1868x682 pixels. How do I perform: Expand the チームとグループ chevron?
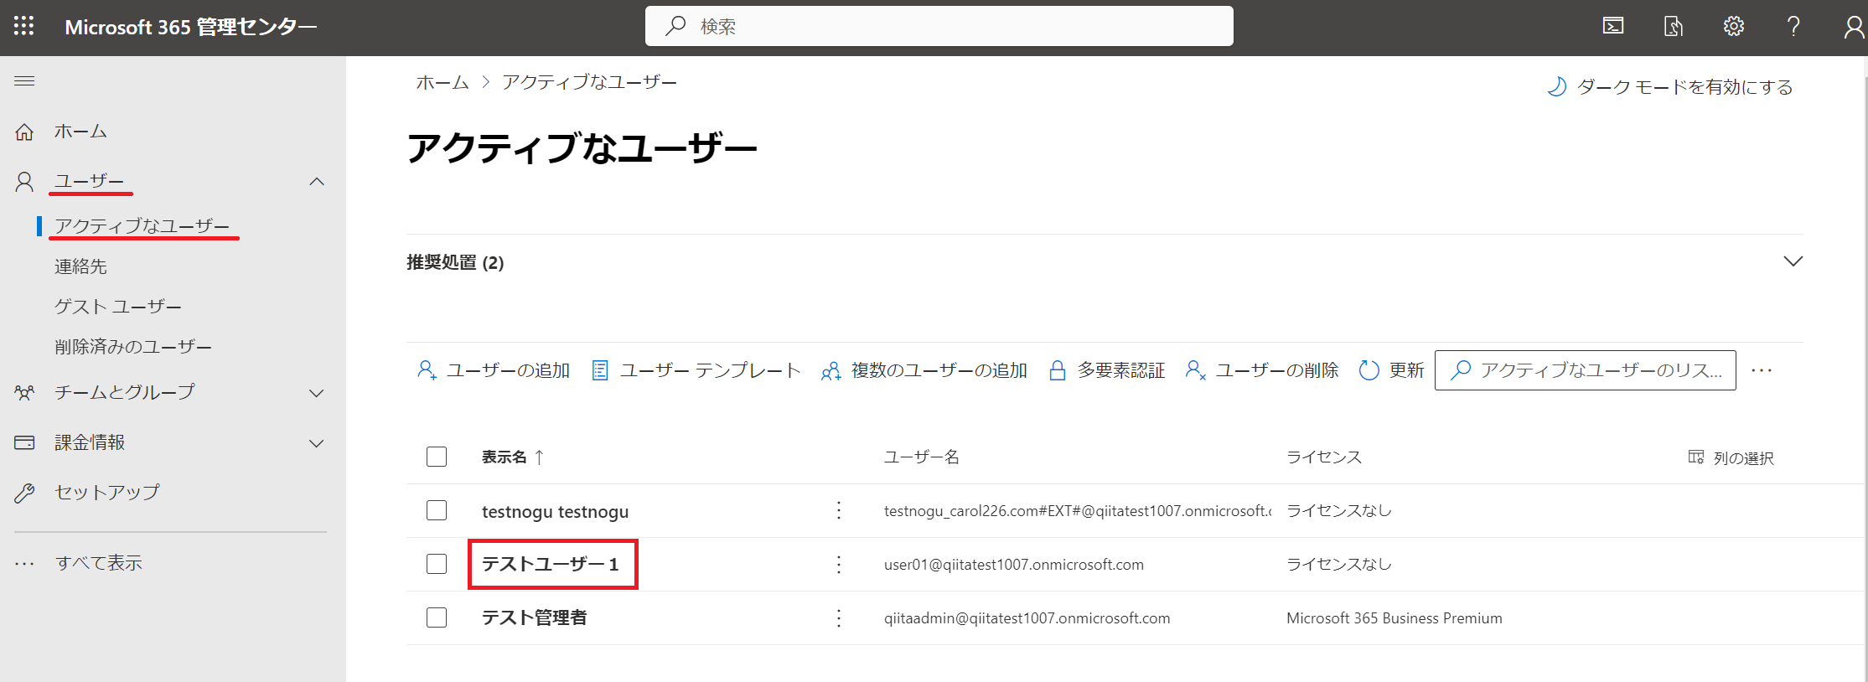click(317, 393)
